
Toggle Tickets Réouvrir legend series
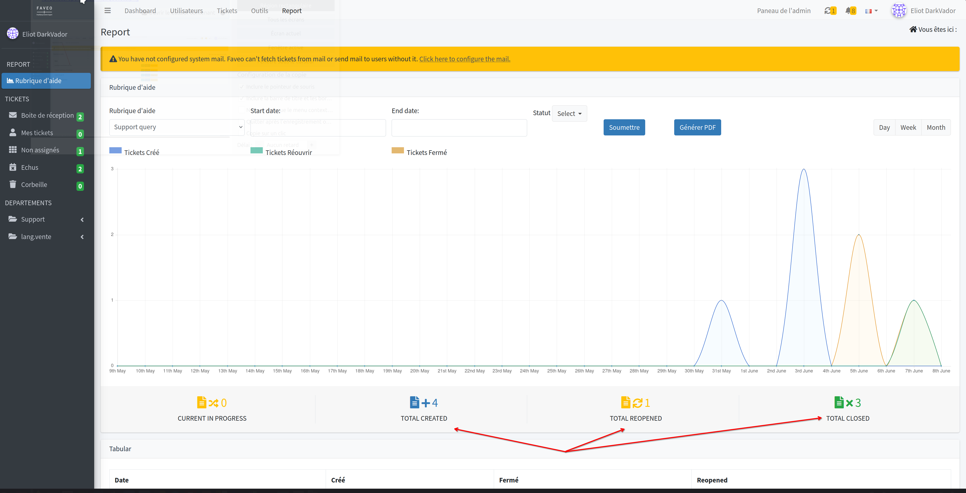pos(281,152)
